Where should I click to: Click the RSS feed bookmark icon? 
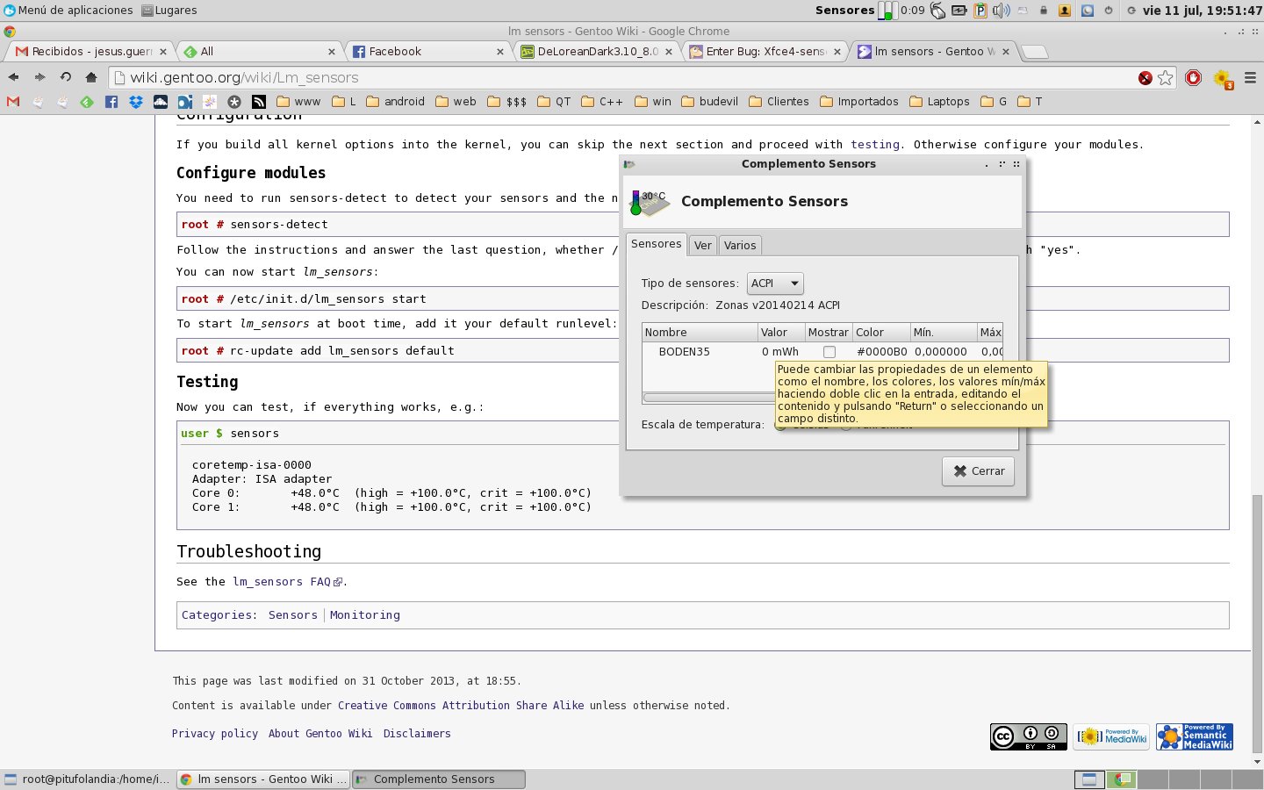258,102
